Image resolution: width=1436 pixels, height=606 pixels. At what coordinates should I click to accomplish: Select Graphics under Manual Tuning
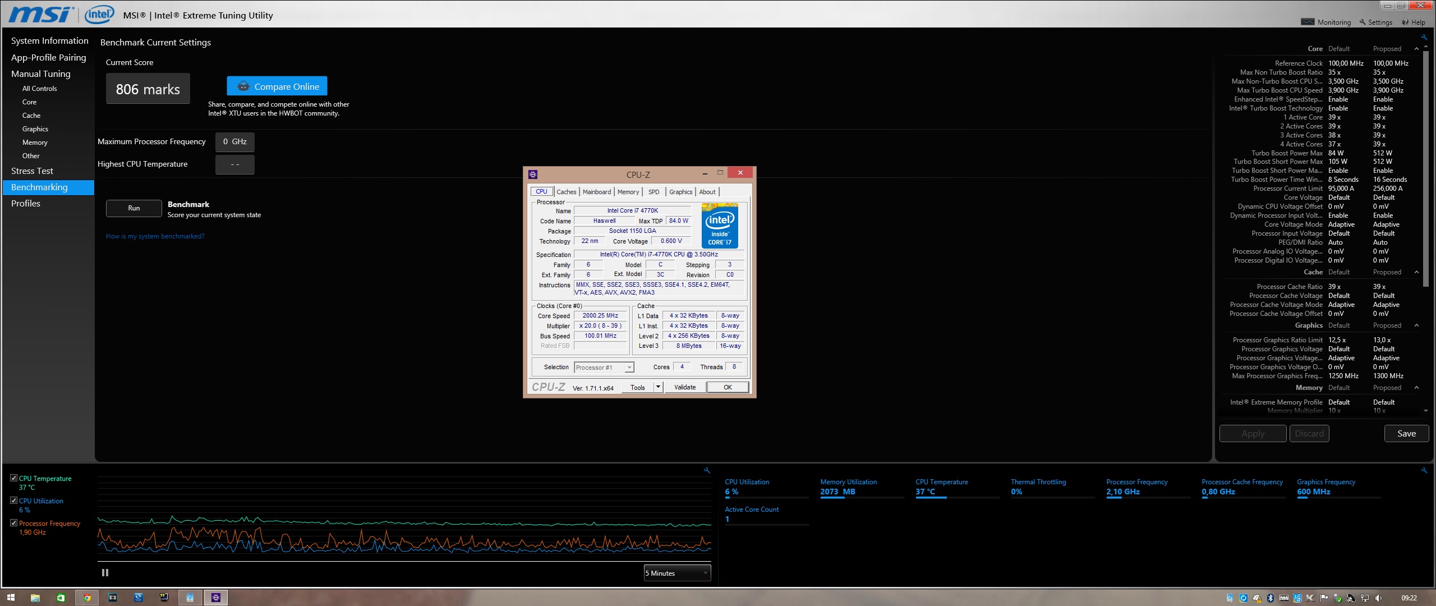pos(35,129)
